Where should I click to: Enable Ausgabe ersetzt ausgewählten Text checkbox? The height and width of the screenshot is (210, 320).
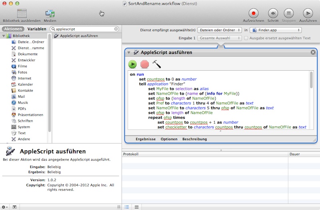point(246,38)
